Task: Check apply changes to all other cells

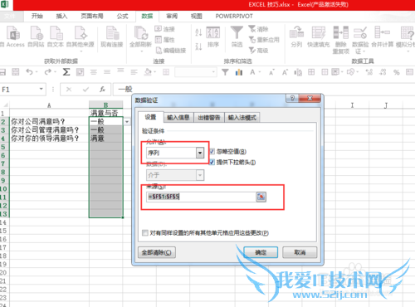Action: tap(145, 233)
